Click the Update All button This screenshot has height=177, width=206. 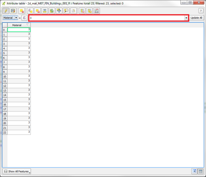coord(196,18)
